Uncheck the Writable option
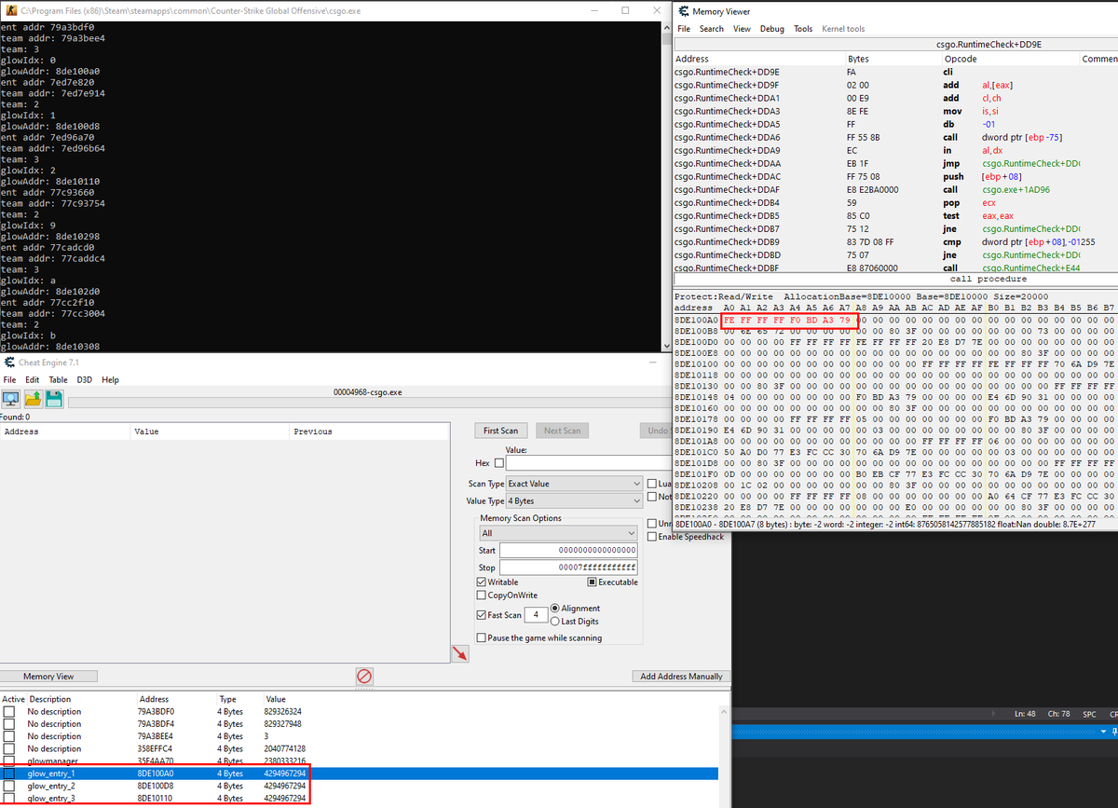This screenshot has width=1118, height=808. pos(481,582)
